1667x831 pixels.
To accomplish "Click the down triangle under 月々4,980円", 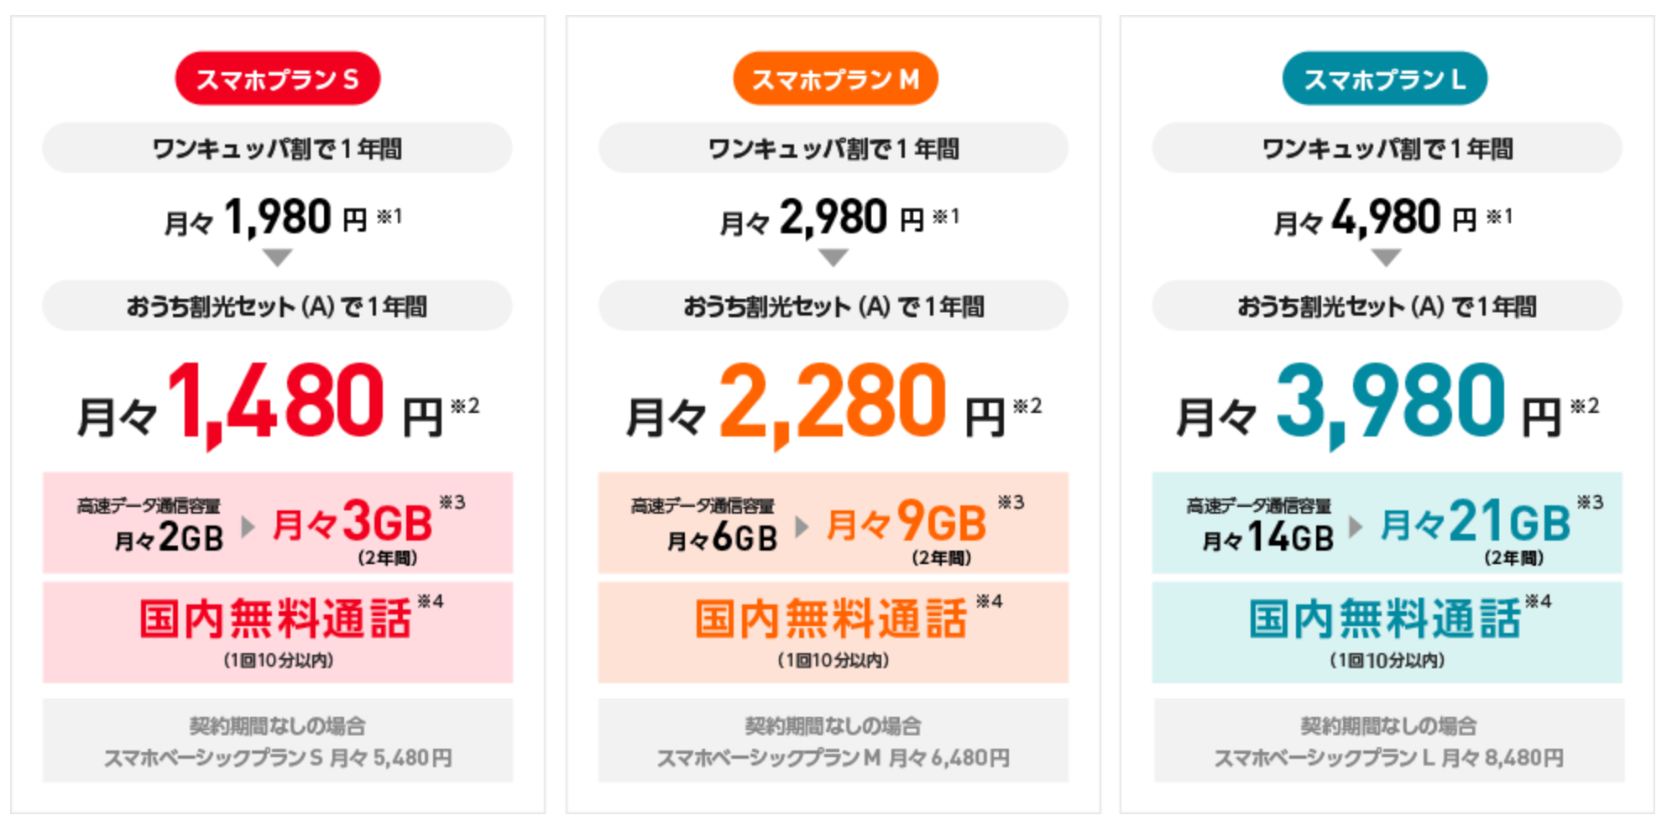I will 1386,257.
